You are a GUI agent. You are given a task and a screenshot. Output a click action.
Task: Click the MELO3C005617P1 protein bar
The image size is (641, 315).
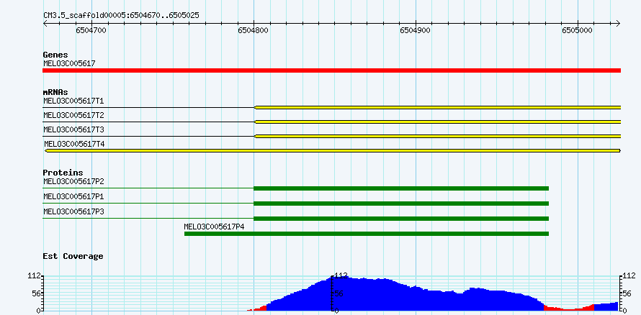(295, 204)
